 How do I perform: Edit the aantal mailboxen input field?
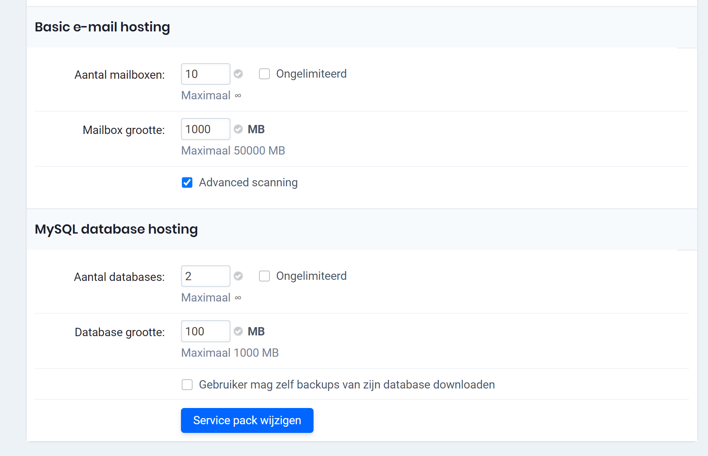[x=205, y=74]
